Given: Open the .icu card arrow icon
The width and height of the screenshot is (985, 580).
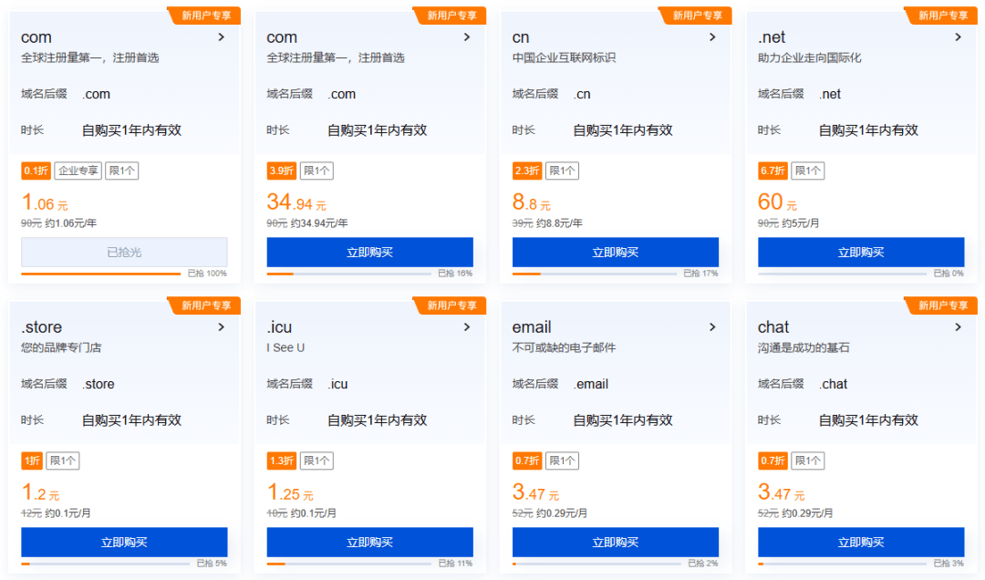Looking at the screenshot, I should 467,327.
